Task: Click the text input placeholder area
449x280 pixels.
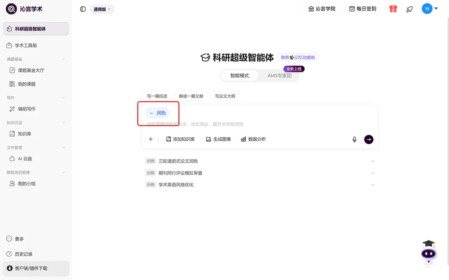Action: (x=196, y=124)
